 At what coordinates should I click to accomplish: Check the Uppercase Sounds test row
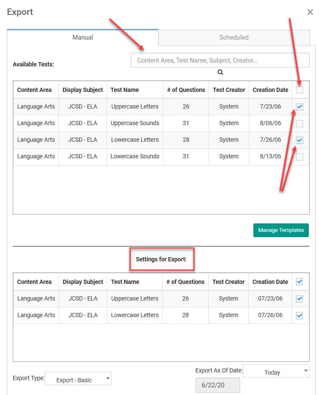pyautogui.click(x=299, y=123)
